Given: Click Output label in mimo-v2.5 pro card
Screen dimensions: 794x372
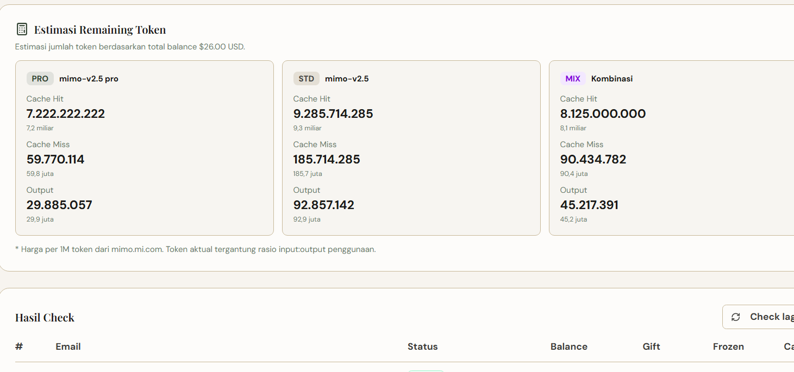Looking at the screenshot, I should [x=40, y=190].
